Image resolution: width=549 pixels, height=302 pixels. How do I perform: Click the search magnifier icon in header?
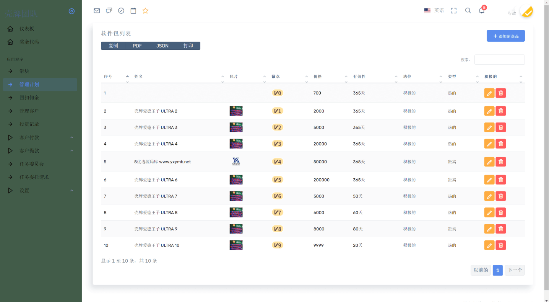click(468, 11)
